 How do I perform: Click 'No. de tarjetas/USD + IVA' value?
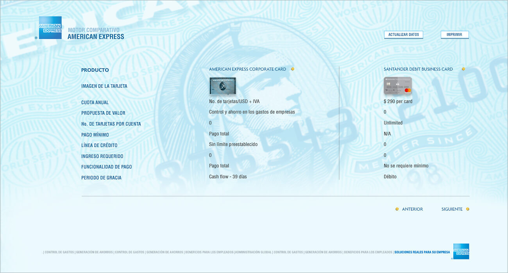click(234, 101)
